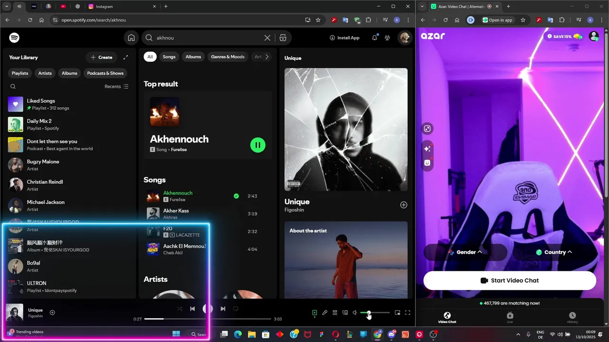Image resolution: width=609 pixels, height=342 pixels.
Task: Bookmark the Spotify page with star icon
Action: coord(318,20)
